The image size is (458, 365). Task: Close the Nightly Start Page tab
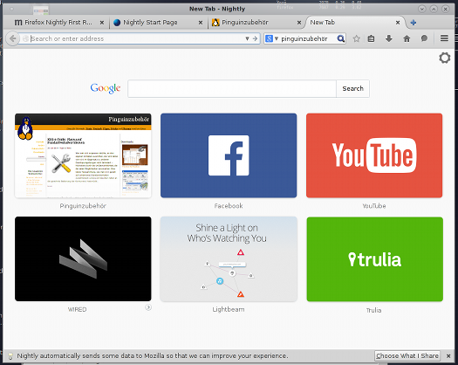pos(201,23)
